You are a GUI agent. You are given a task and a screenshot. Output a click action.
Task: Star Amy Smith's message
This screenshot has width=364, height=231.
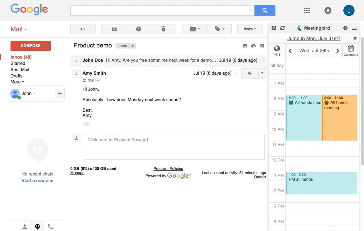tap(236, 73)
